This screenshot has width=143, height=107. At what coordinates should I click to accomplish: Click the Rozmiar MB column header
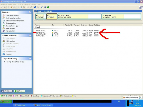point(68,25)
